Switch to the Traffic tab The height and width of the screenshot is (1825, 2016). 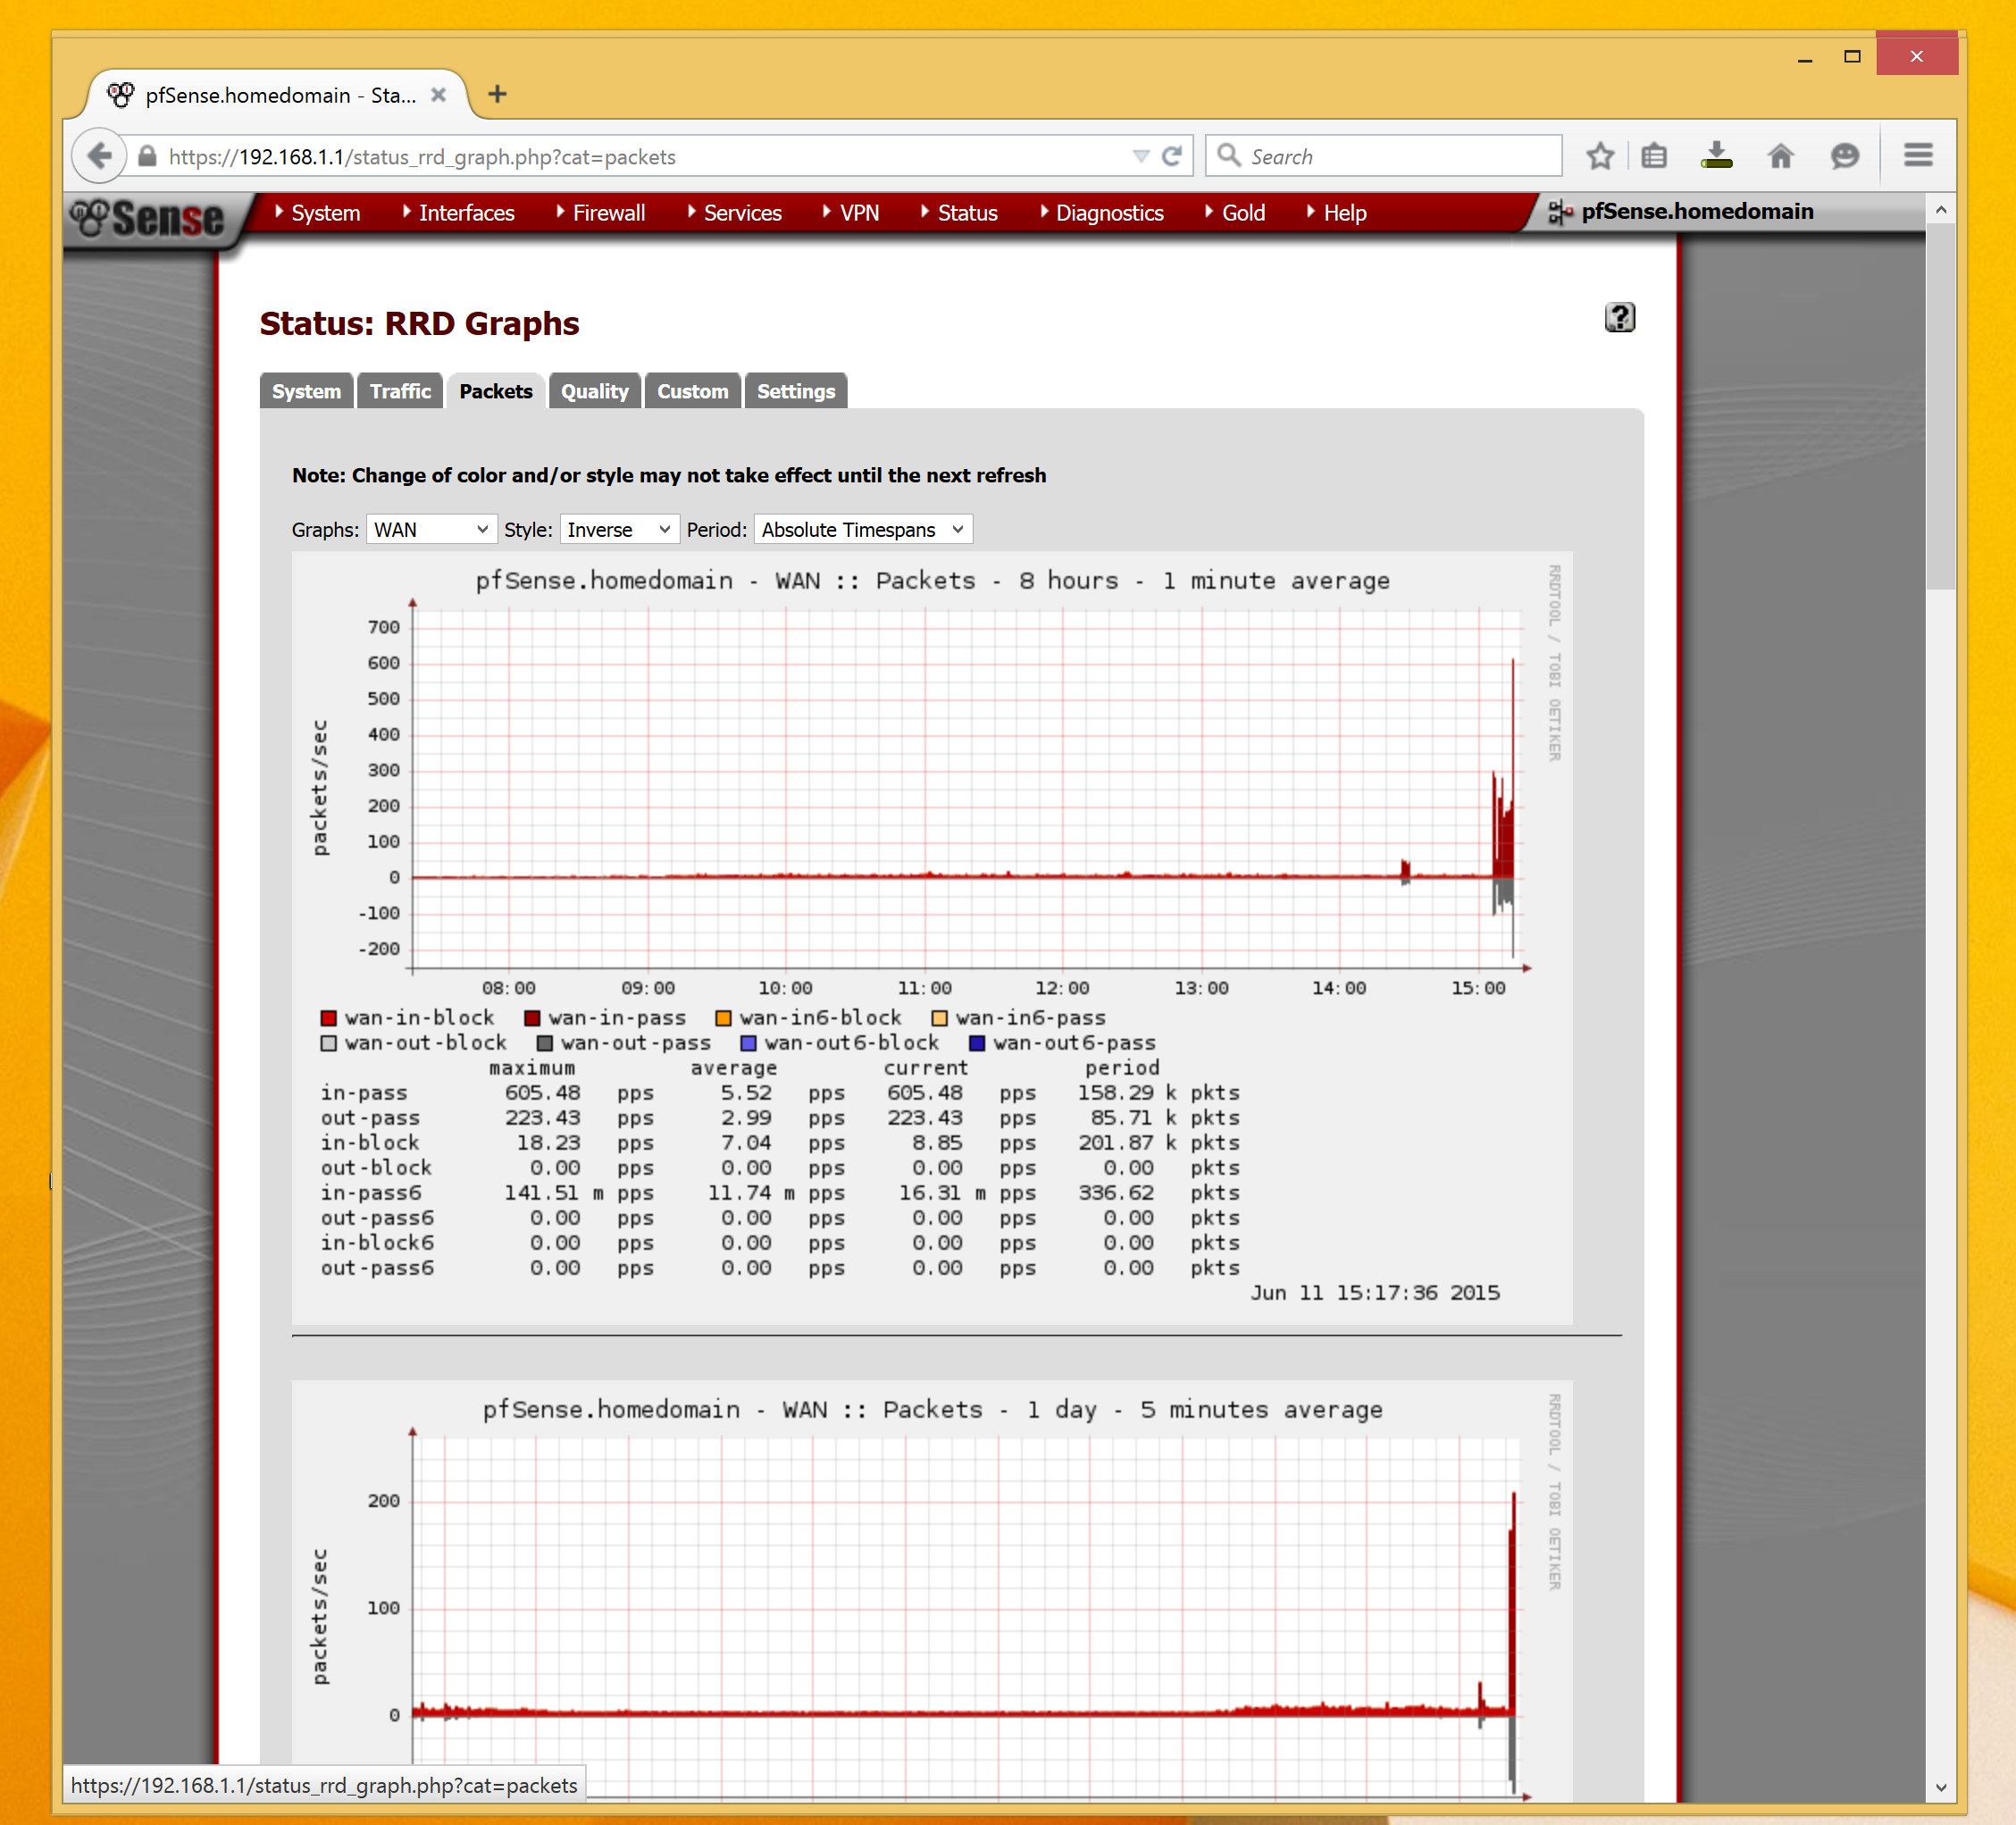tap(400, 391)
